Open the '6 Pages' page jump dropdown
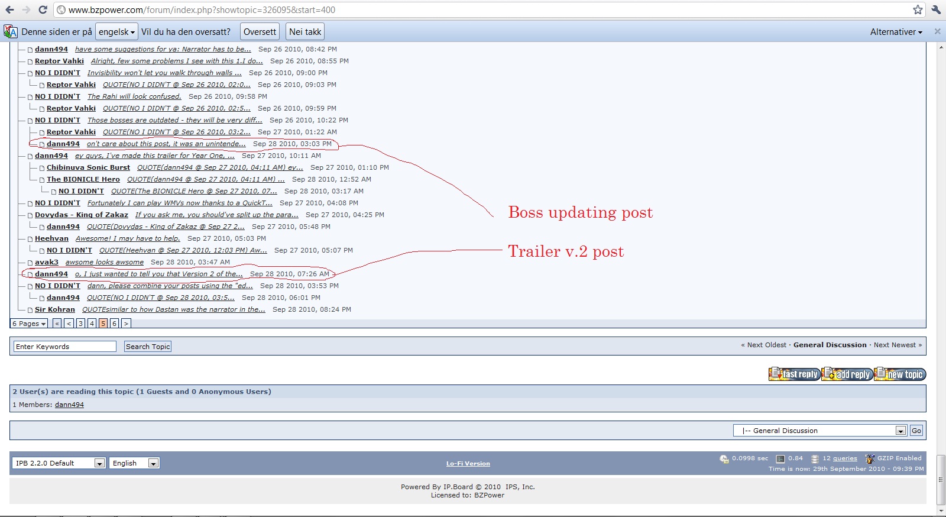Image resolution: width=946 pixels, height=517 pixels. [x=29, y=324]
